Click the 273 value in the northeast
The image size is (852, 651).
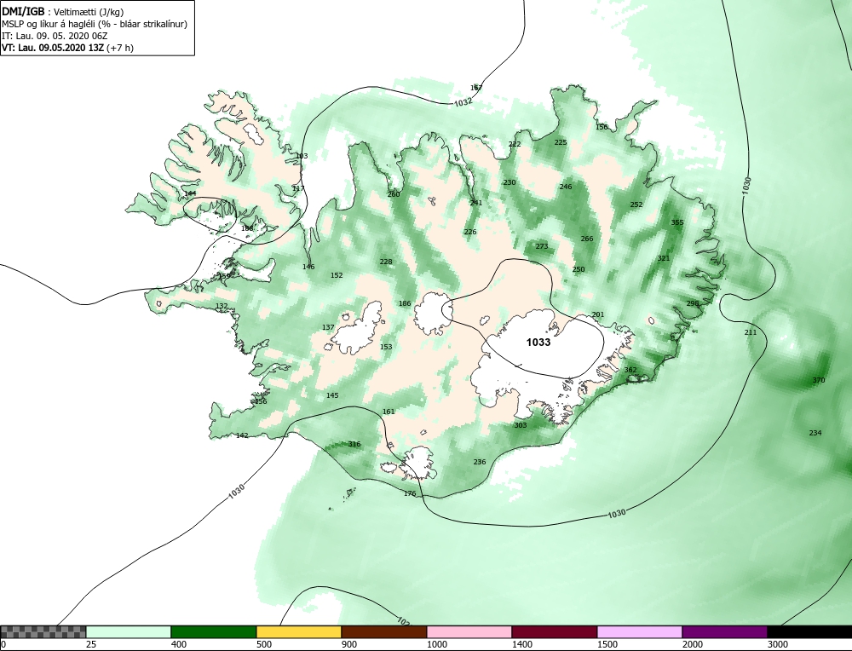(542, 246)
